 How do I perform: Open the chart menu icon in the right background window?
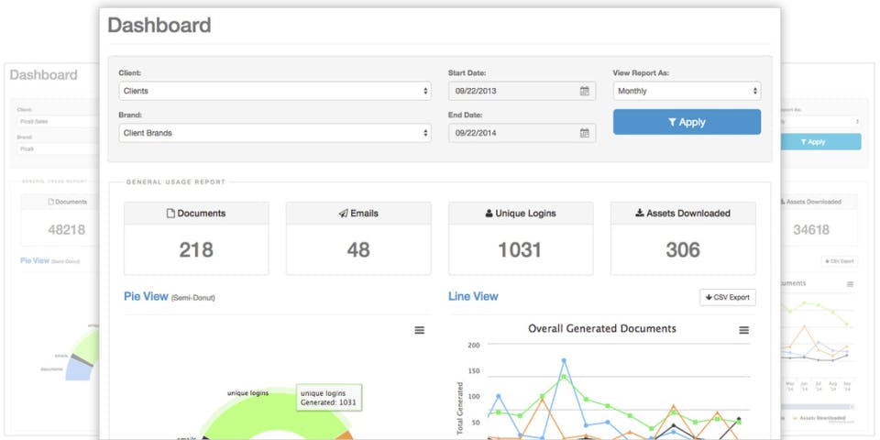tap(851, 284)
